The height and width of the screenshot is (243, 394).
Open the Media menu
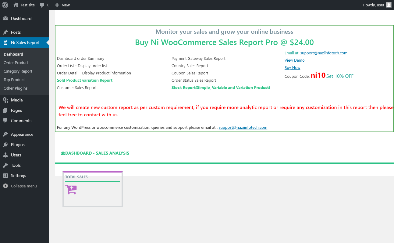[24, 100]
